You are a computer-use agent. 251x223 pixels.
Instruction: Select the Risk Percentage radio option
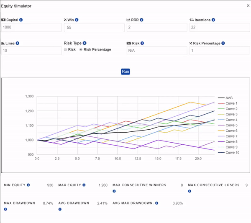coord(81,50)
